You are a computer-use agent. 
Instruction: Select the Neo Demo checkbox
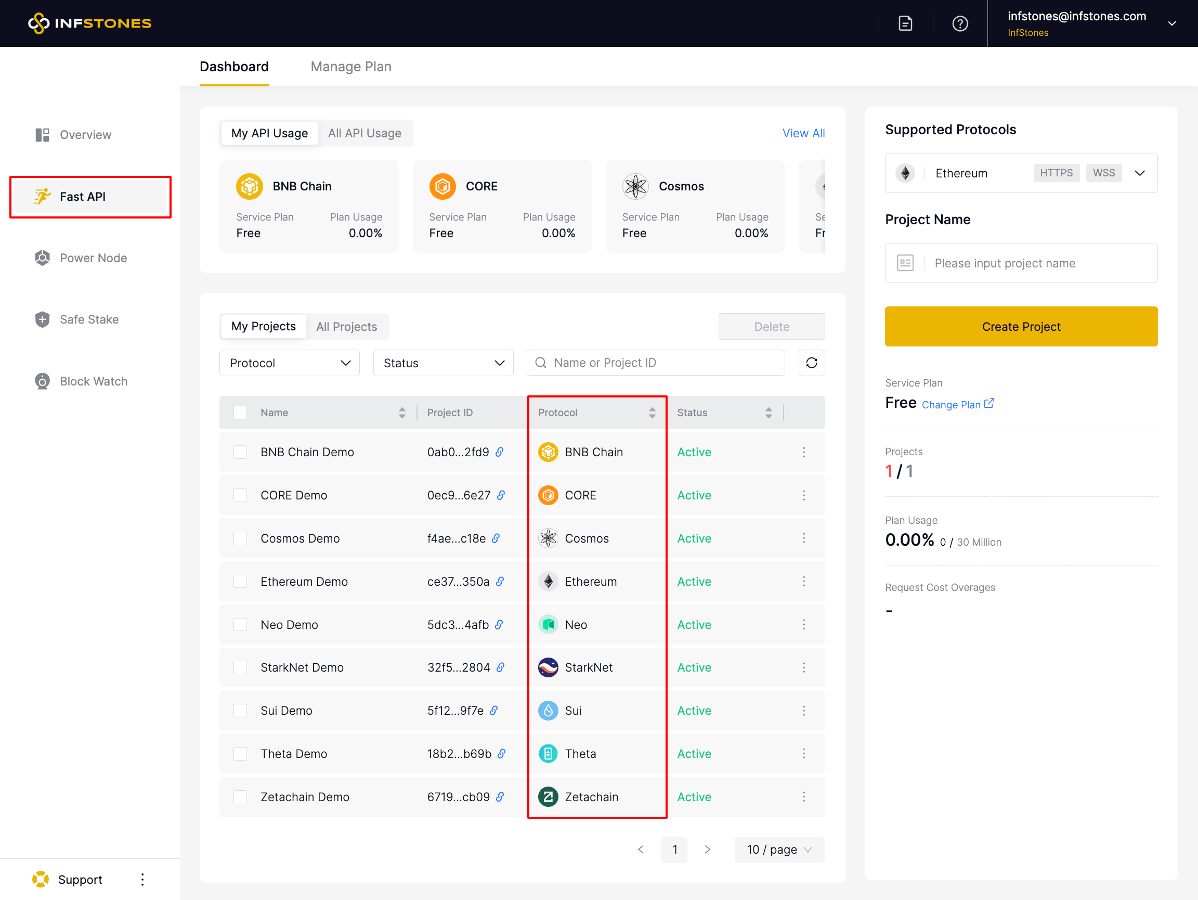point(240,624)
